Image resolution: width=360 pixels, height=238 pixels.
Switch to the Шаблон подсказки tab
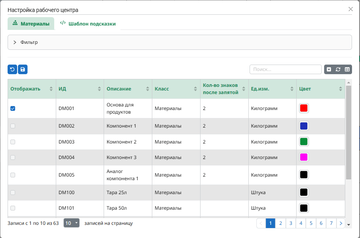pyautogui.click(x=88, y=24)
